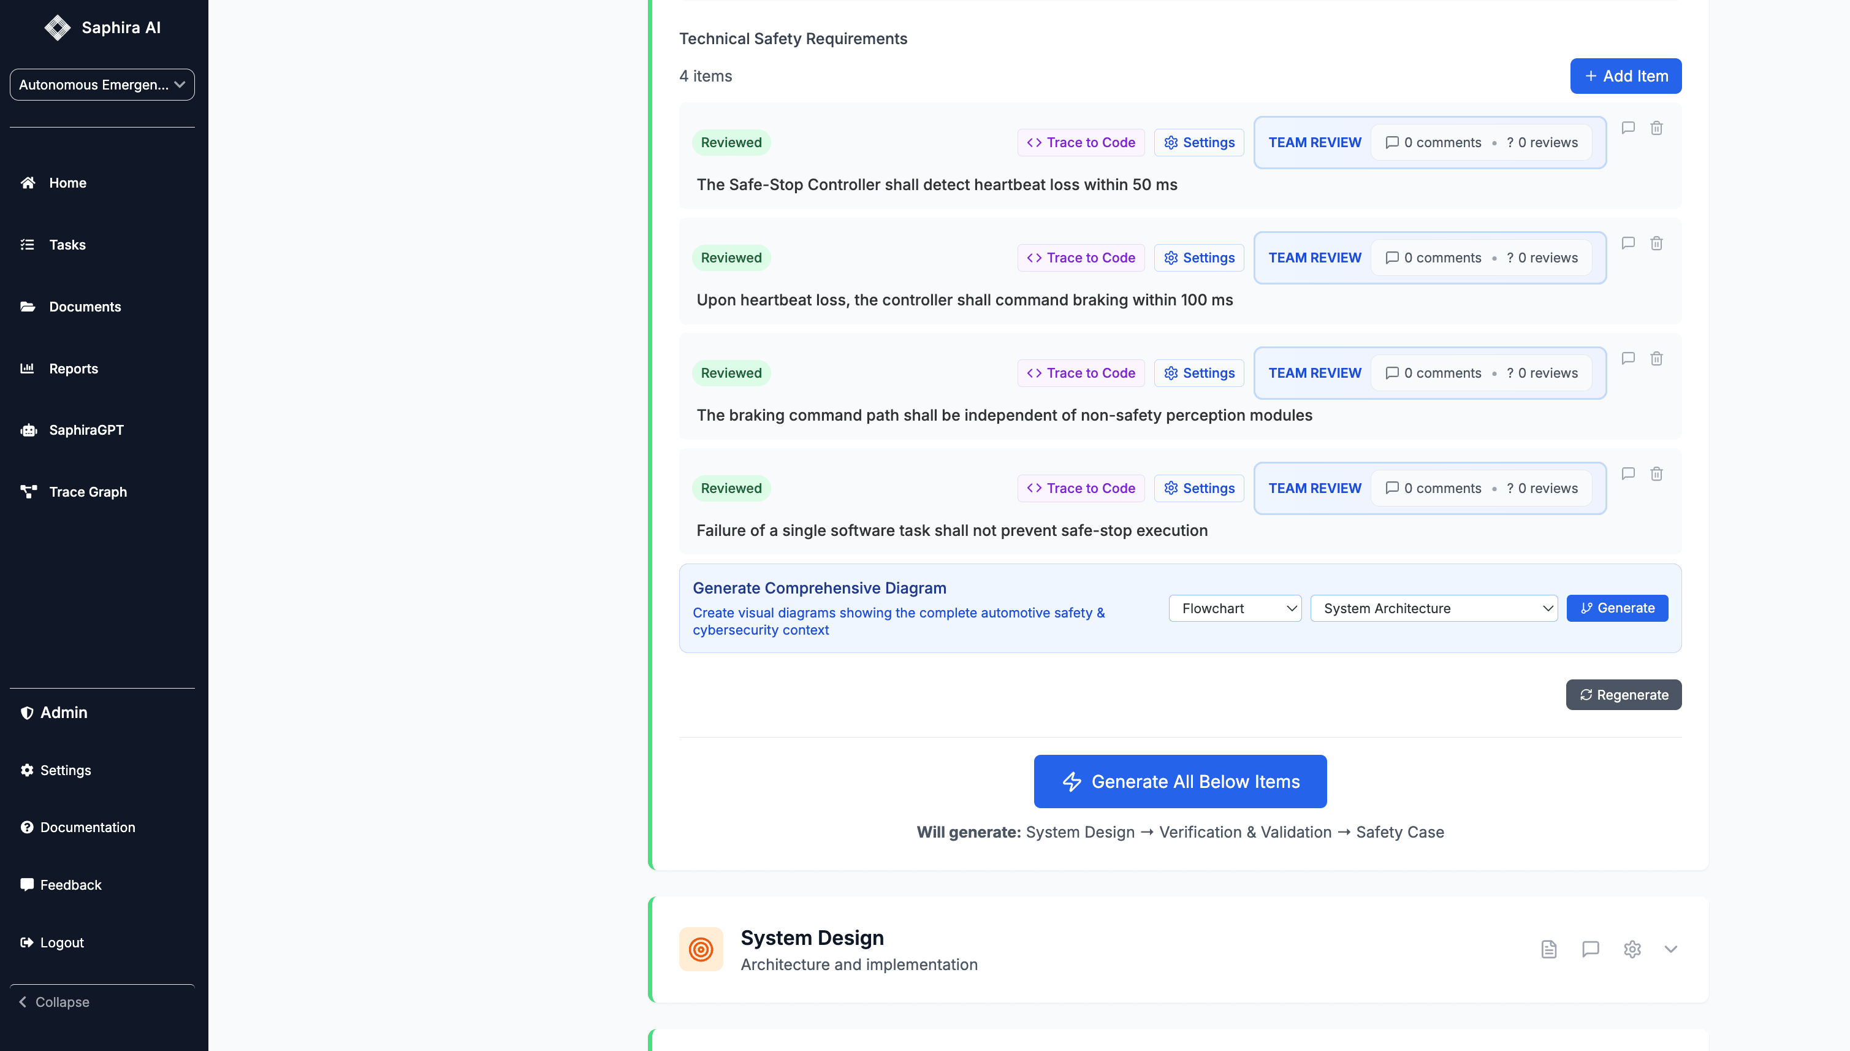This screenshot has width=1850, height=1051.
Task: Open the System Design document icon
Action: [x=1548, y=949]
